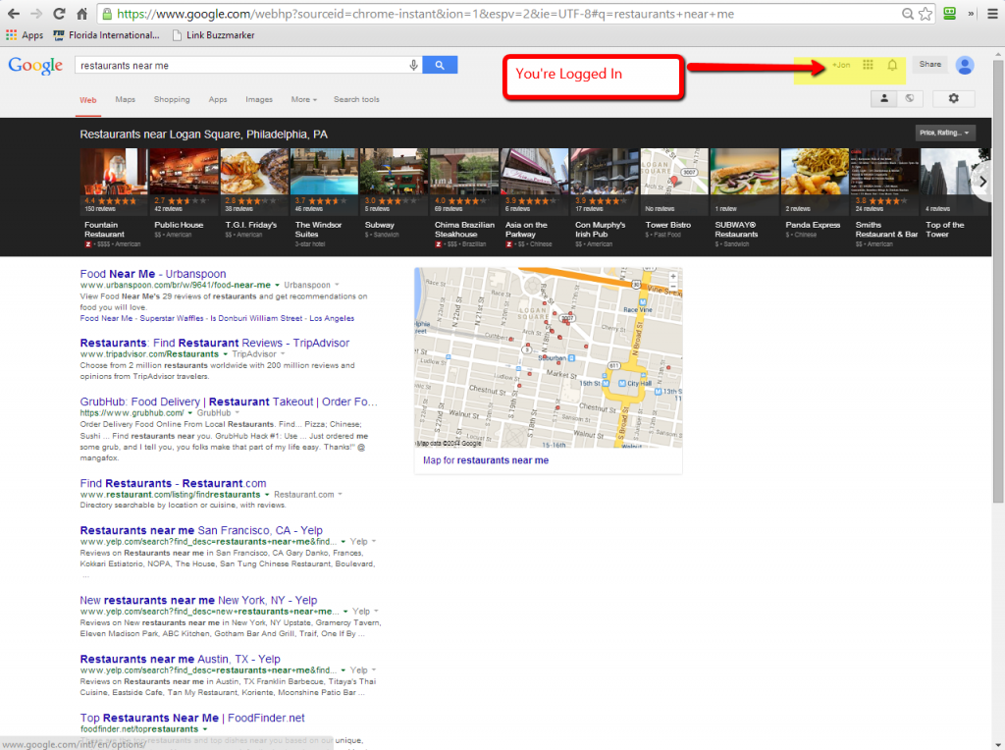
Task: Expand Yelp San Francisco URL dropdown arrow
Action: [344, 542]
